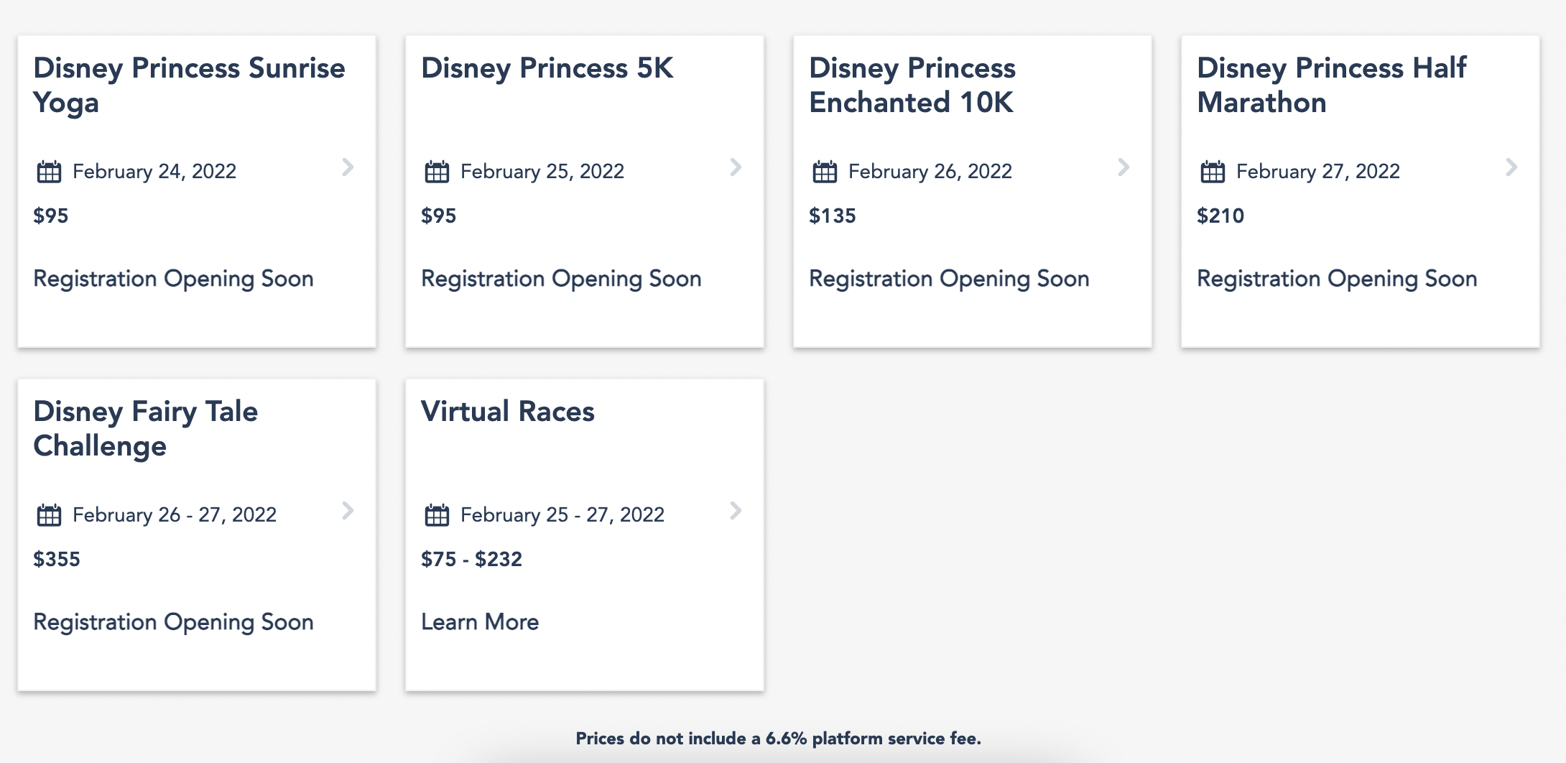This screenshot has width=1566, height=763.
Task: Click calendar icon on Virtual Races card
Action: [437, 515]
